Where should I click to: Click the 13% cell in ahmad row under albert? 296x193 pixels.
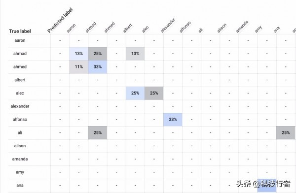(x=135, y=54)
